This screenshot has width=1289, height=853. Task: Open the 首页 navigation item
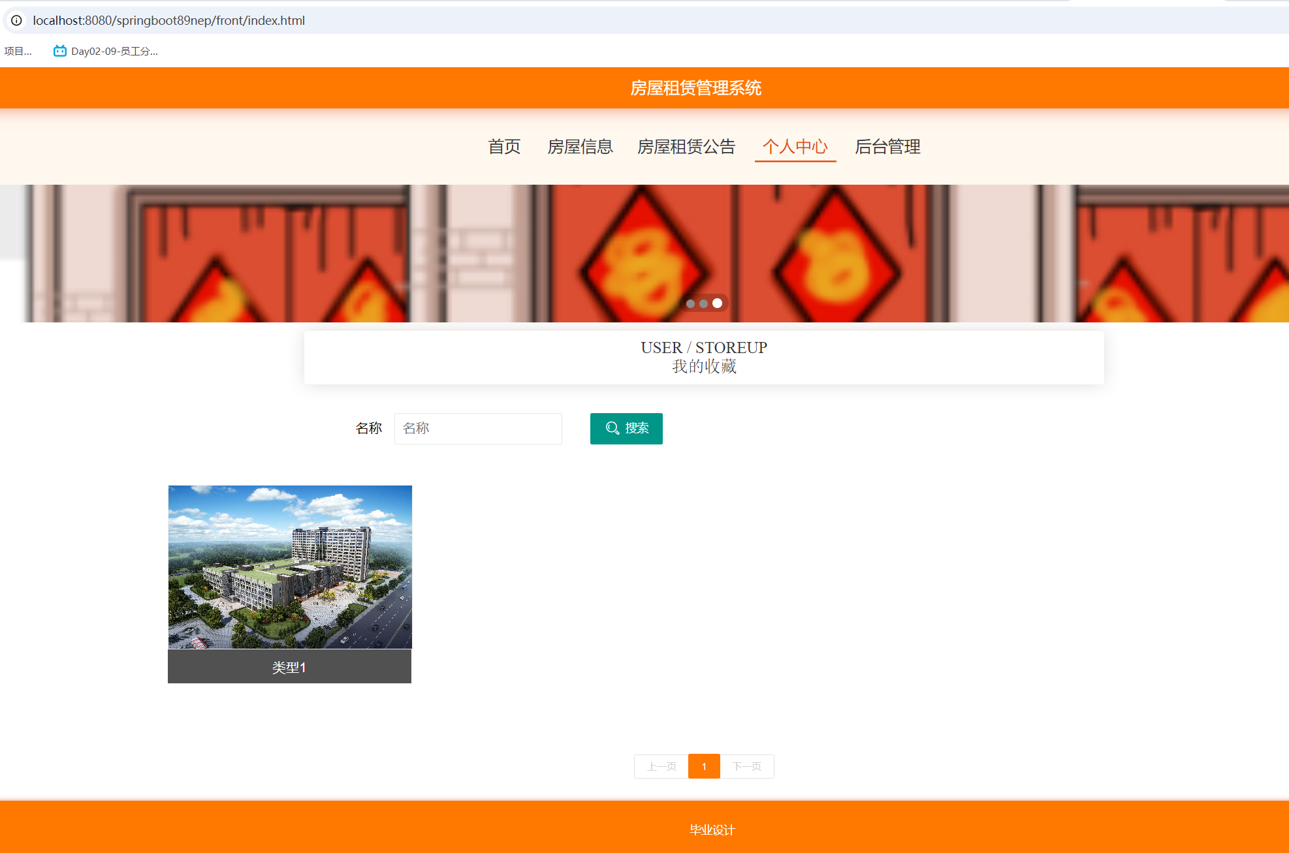point(503,147)
